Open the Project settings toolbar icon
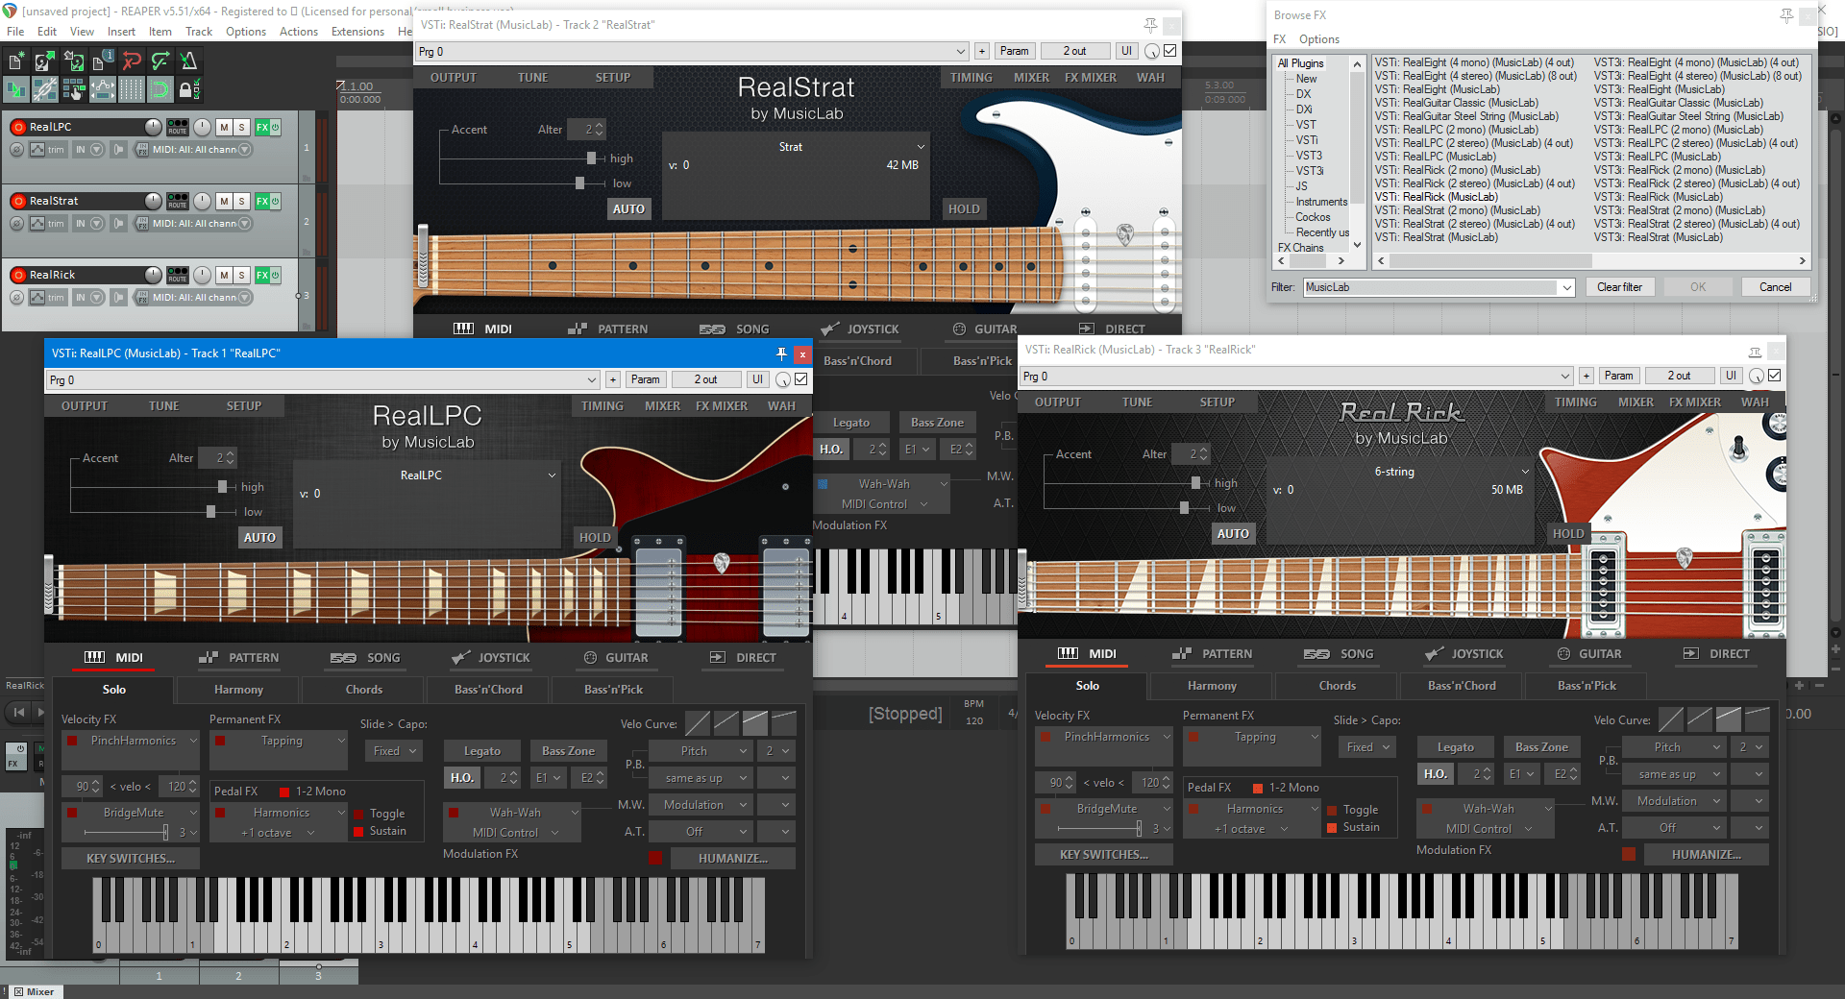1845x999 pixels. [103, 61]
